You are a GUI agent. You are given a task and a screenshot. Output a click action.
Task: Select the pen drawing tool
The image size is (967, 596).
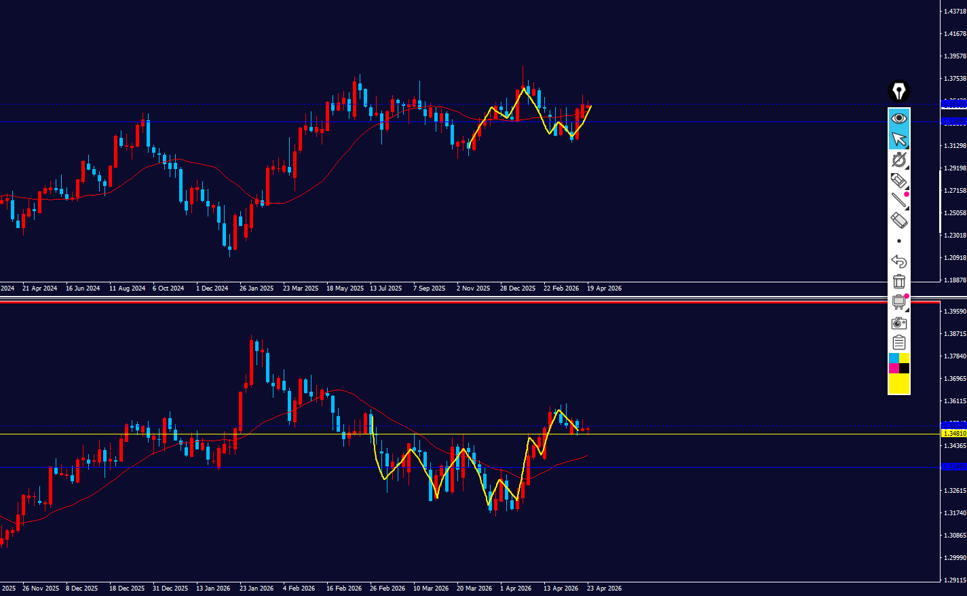coord(898,160)
